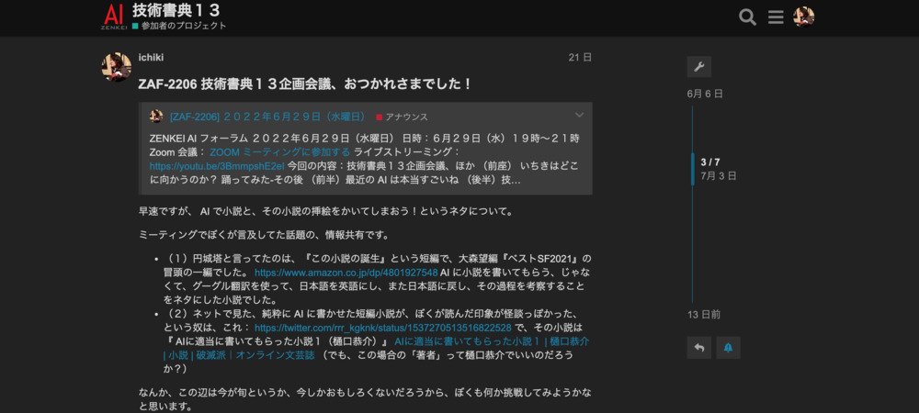Click the ZOOM ミーティングに参加する link
The height and width of the screenshot is (413, 919).
tap(279, 152)
